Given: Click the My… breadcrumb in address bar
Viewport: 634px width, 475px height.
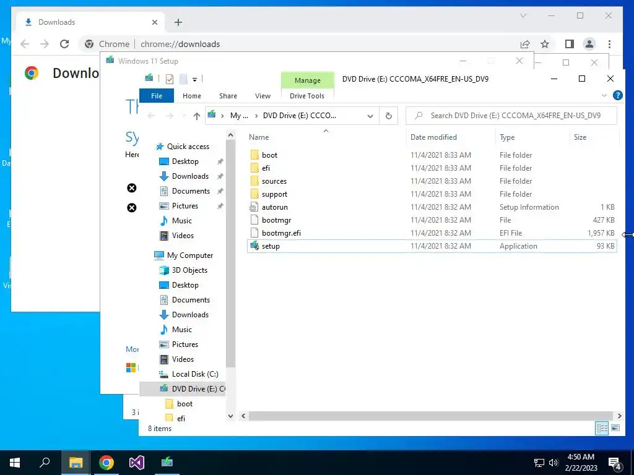Looking at the screenshot, I should (x=239, y=116).
